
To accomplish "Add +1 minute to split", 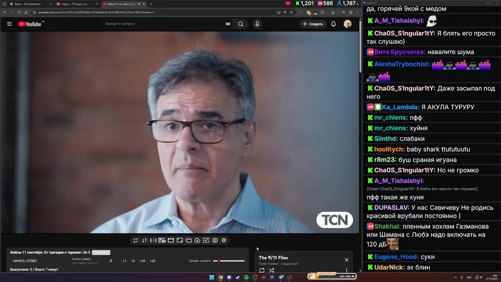I will point(124,261).
